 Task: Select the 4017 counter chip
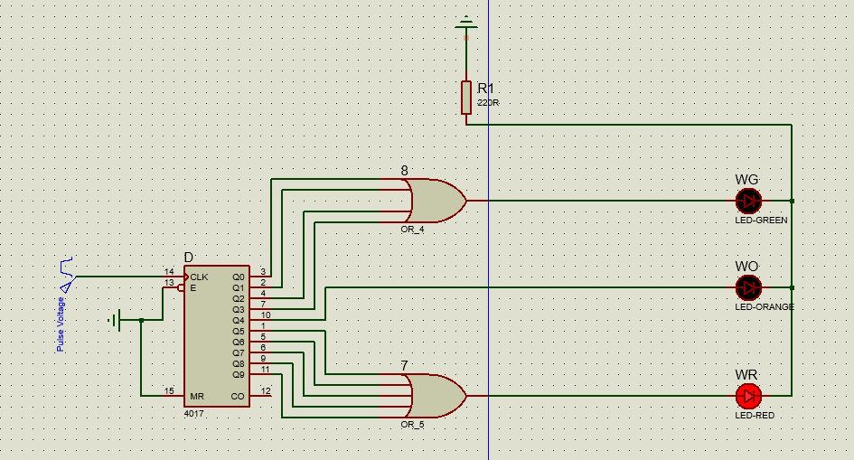[x=217, y=336]
